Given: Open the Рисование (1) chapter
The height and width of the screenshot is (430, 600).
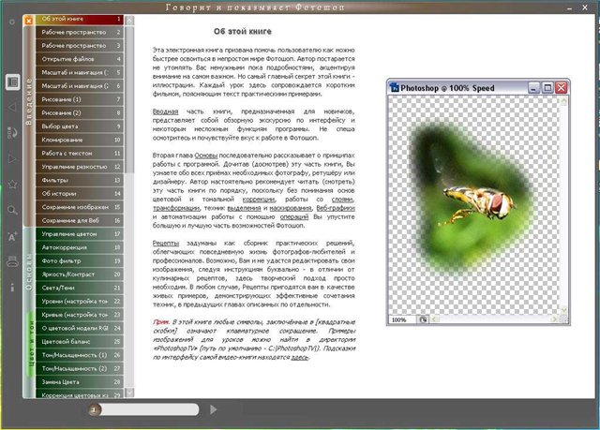Looking at the screenshot, I should 79,99.
